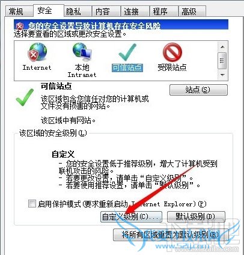Switch to the 隐私 tab
This screenshot has height=255, width=244.
tap(73, 11)
